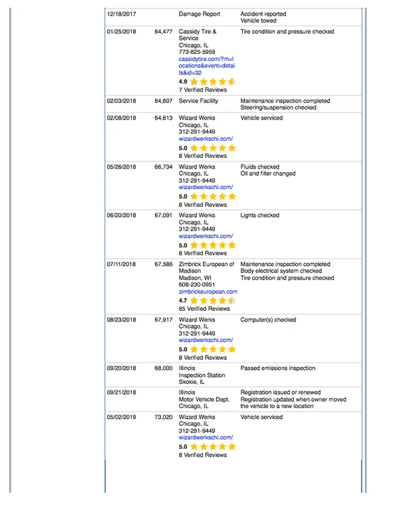Viewport: 398px width, 512px height.
Task: Visit the zimbrickeuropean.com website link
Action: coord(208,292)
